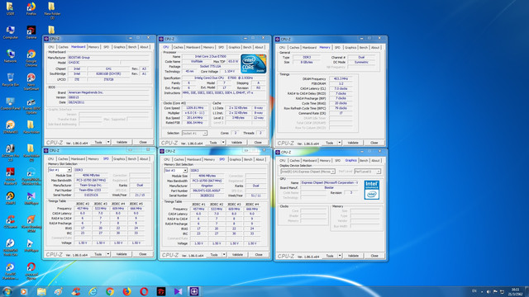The height and width of the screenshot is (297, 529).
Task: Launch CCleaner desktop shortcut
Action: pyautogui.click(x=10, y=222)
